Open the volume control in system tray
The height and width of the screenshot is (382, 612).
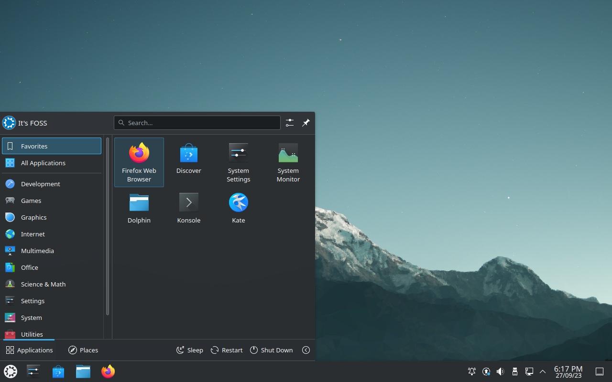coord(500,371)
